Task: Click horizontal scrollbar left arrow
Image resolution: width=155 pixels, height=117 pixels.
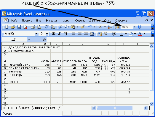Action: tap(94, 108)
